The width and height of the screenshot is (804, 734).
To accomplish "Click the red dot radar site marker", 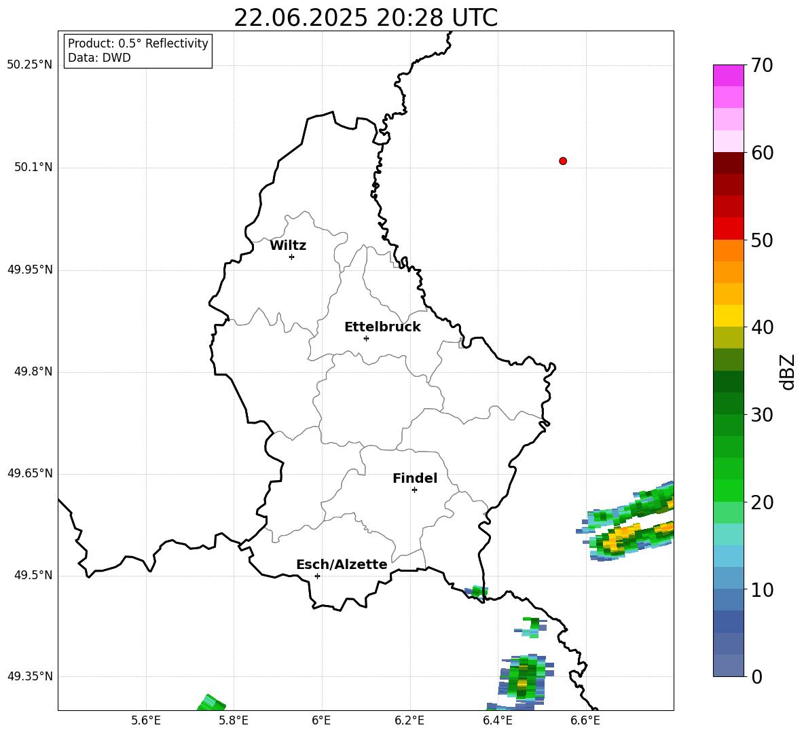I will pyautogui.click(x=563, y=161).
